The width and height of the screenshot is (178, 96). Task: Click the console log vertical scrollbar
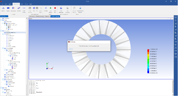[173, 88]
